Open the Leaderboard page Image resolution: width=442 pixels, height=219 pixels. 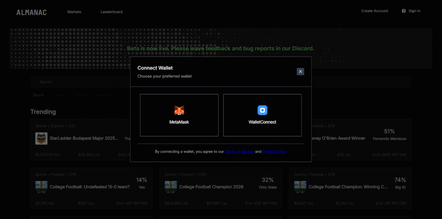tap(111, 12)
